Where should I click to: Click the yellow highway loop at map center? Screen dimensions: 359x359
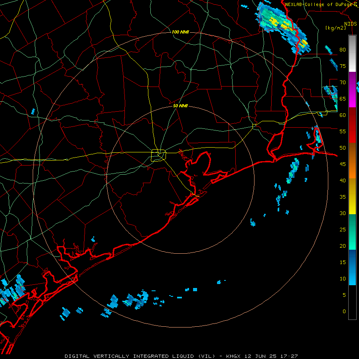[x=159, y=156]
